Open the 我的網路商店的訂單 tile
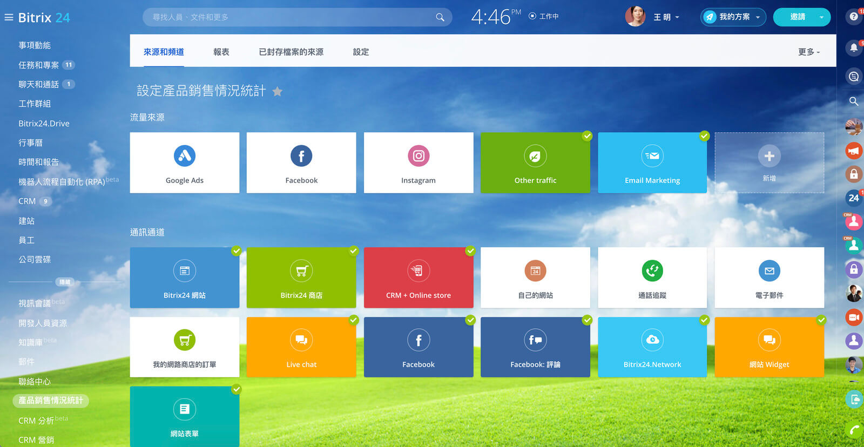Image resolution: width=864 pixels, height=447 pixels. click(185, 347)
